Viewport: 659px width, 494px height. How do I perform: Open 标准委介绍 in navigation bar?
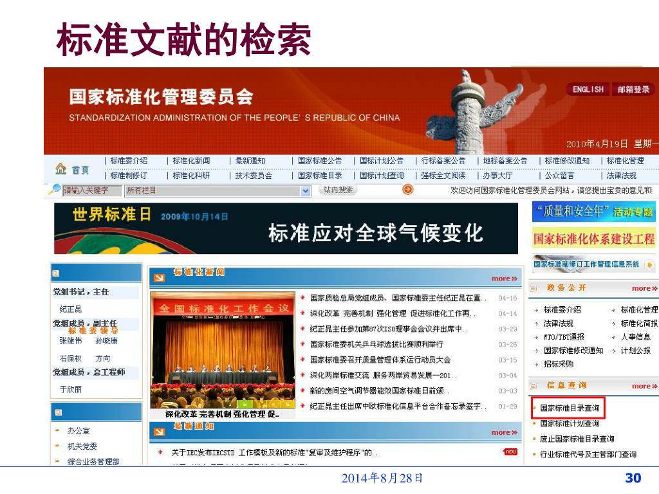[x=129, y=160]
